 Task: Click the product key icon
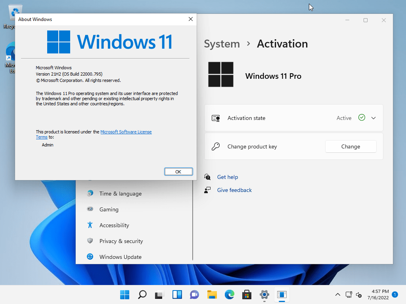click(215, 146)
